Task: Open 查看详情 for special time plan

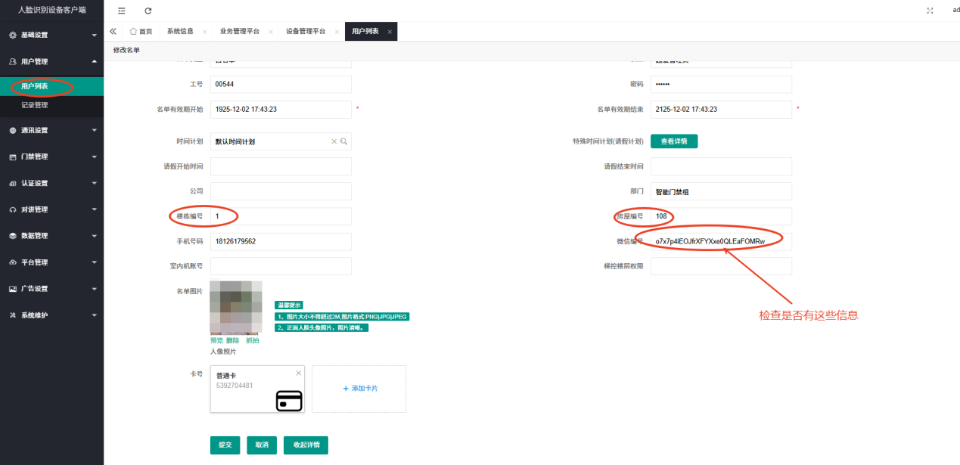Action: pos(674,141)
